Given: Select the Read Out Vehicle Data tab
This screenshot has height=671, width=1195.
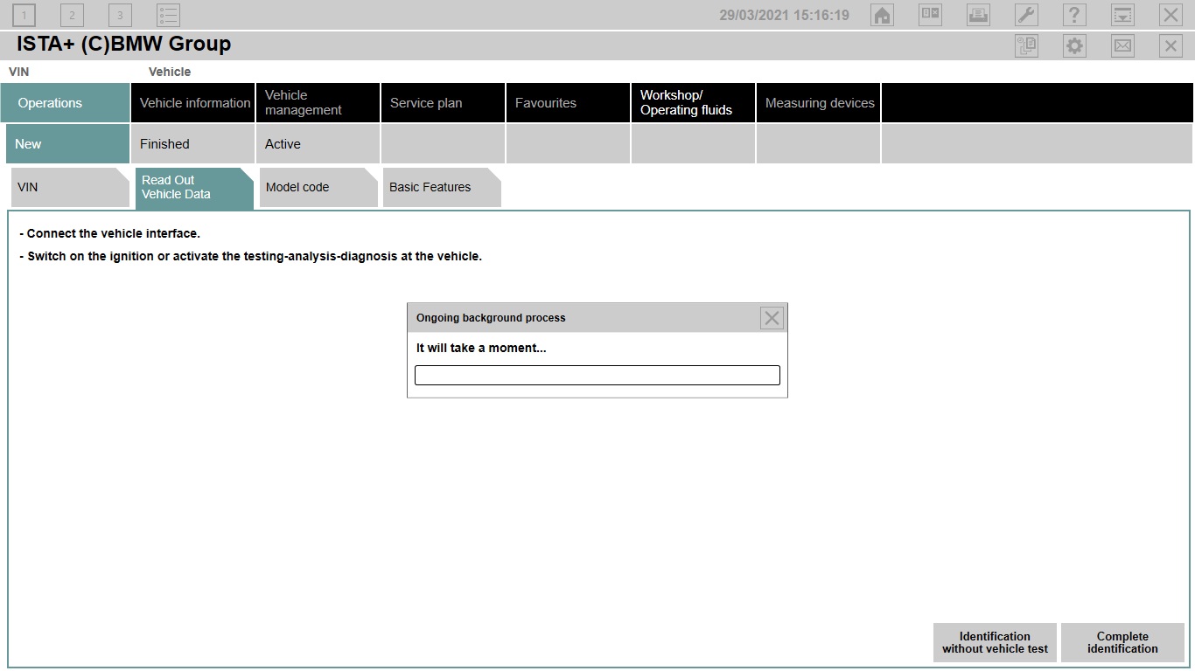Looking at the screenshot, I should pyautogui.click(x=194, y=187).
